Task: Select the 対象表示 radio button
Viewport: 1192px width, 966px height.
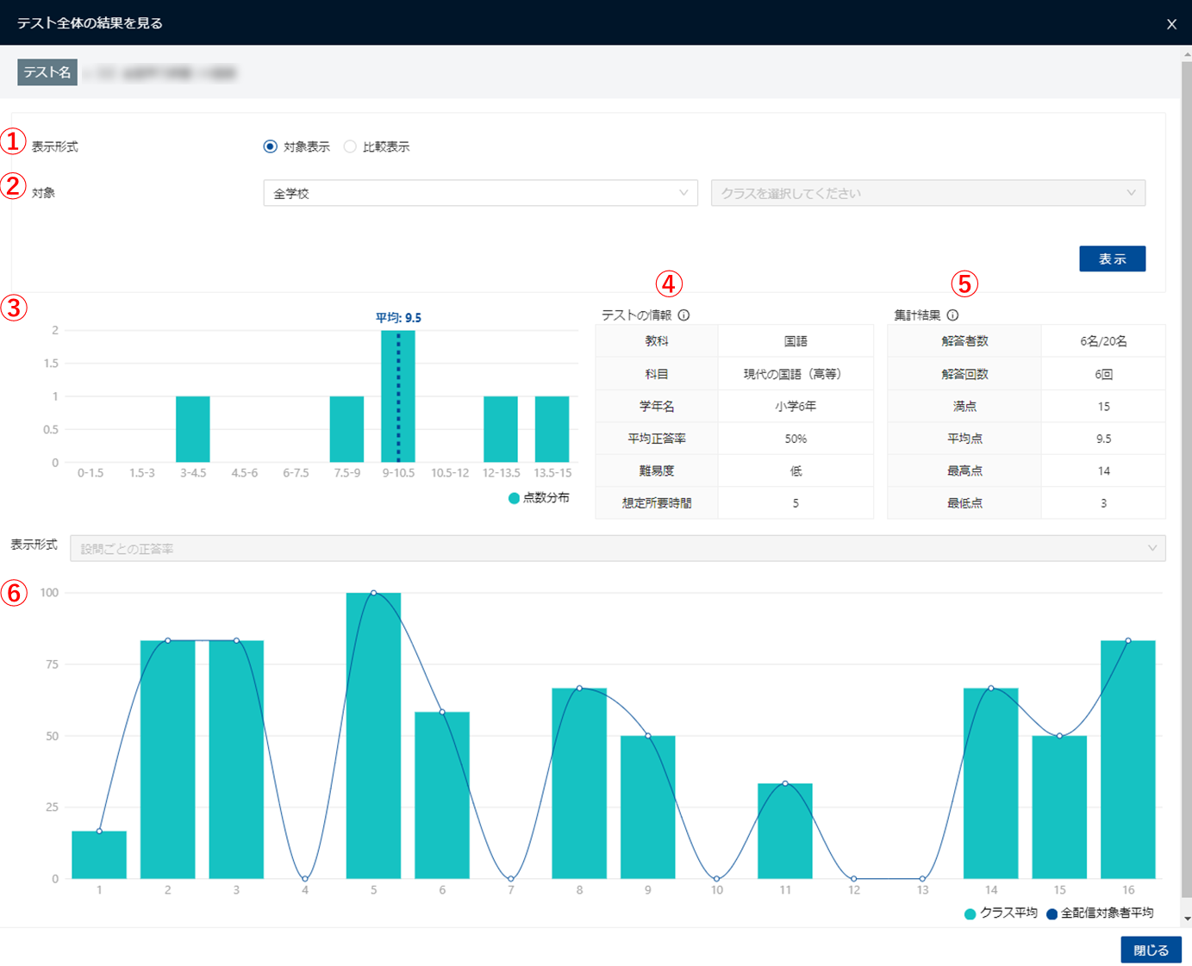Action: (271, 146)
